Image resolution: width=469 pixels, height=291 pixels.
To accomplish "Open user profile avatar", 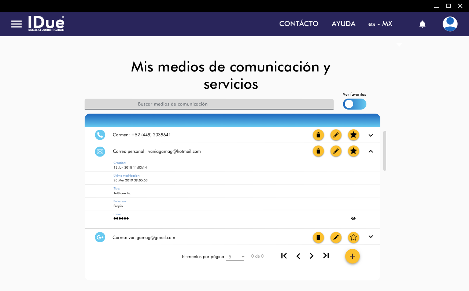I will [x=450, y=24].
